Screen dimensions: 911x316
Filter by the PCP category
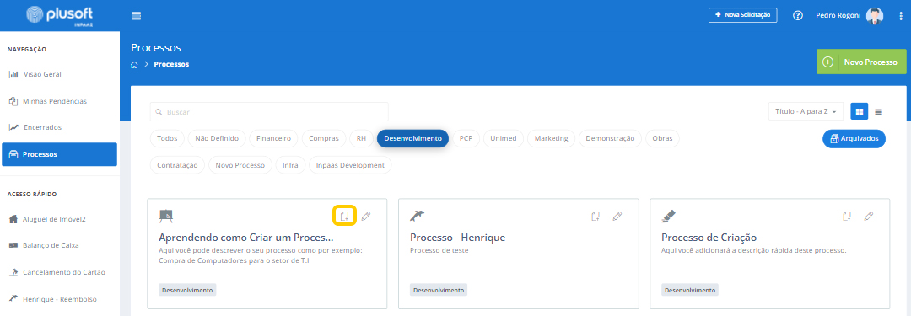(466, 139)
